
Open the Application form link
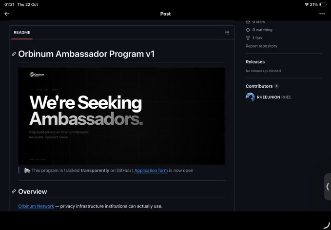tap(151, 171)
